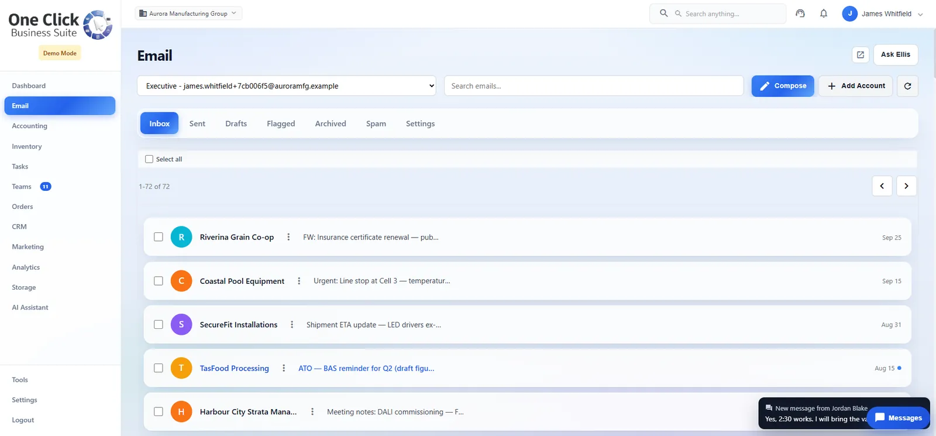Select the Coastal Pool Equipment email checkbox
The height and width of the screenshot is (436, 936).
pos(159,281)
